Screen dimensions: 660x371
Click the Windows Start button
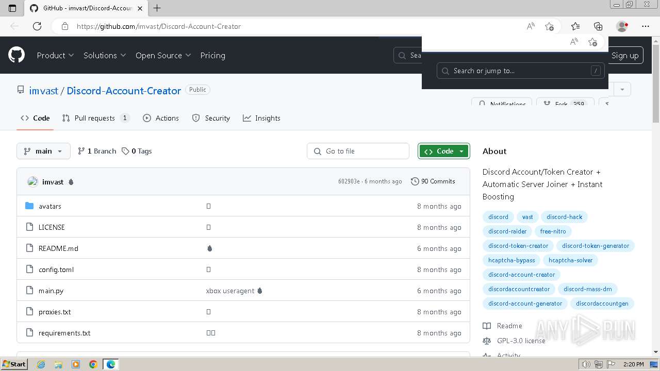[14, 364]
